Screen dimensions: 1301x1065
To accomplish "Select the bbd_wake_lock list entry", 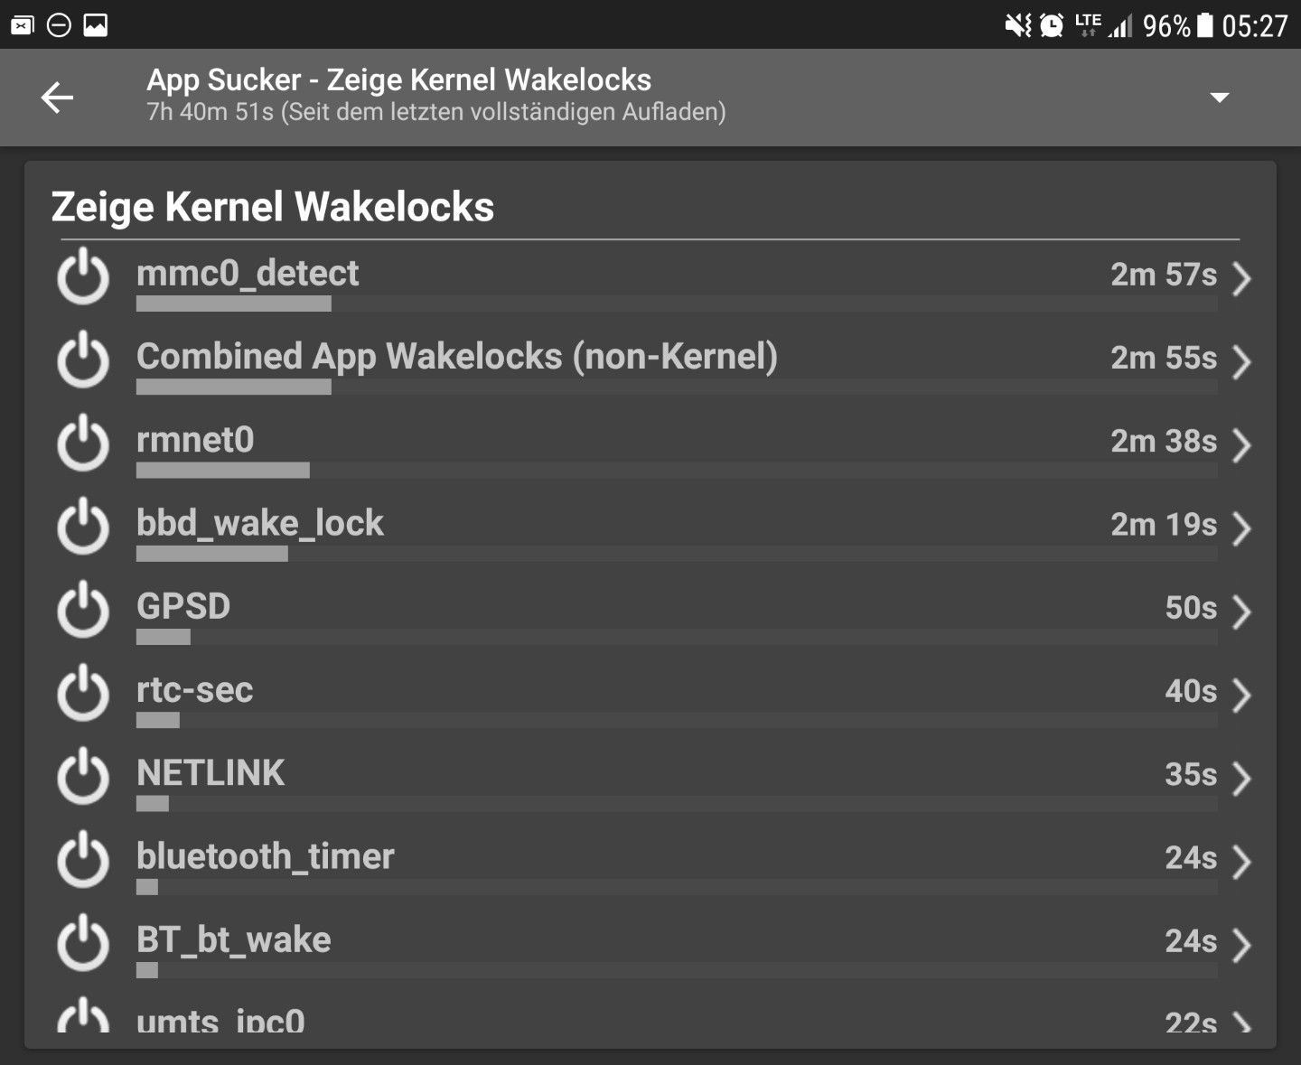I will (650, 528).
